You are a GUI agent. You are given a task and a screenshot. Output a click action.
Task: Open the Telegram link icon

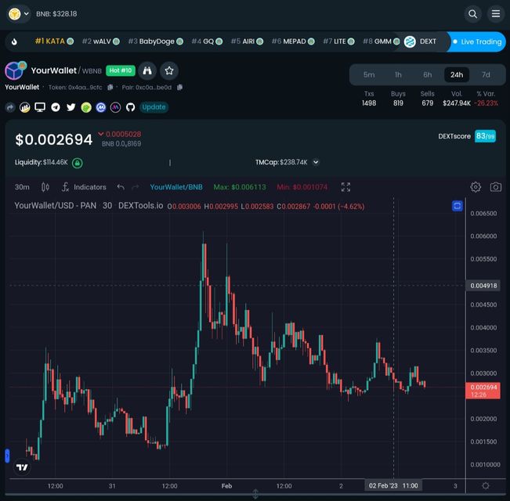coord(56,107)
